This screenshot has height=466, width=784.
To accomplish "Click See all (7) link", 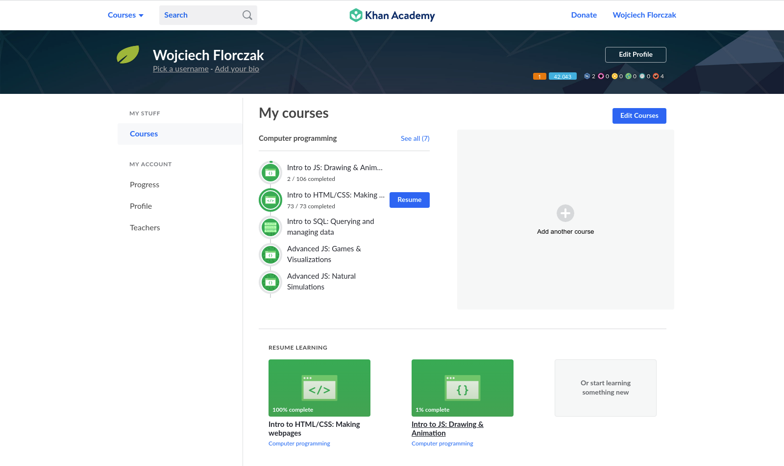I will click(x=415, y=138).
